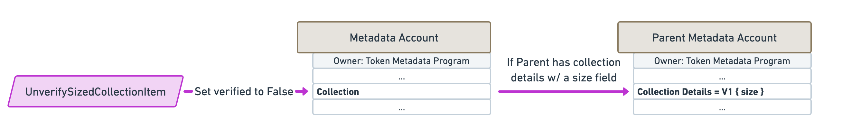Select ellipsis row above Collection Details
This screenshot has height=139, width=842.
(x=722, y=76)
